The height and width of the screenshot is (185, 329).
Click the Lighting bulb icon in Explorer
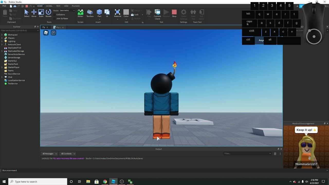click(x=6, y=41)
